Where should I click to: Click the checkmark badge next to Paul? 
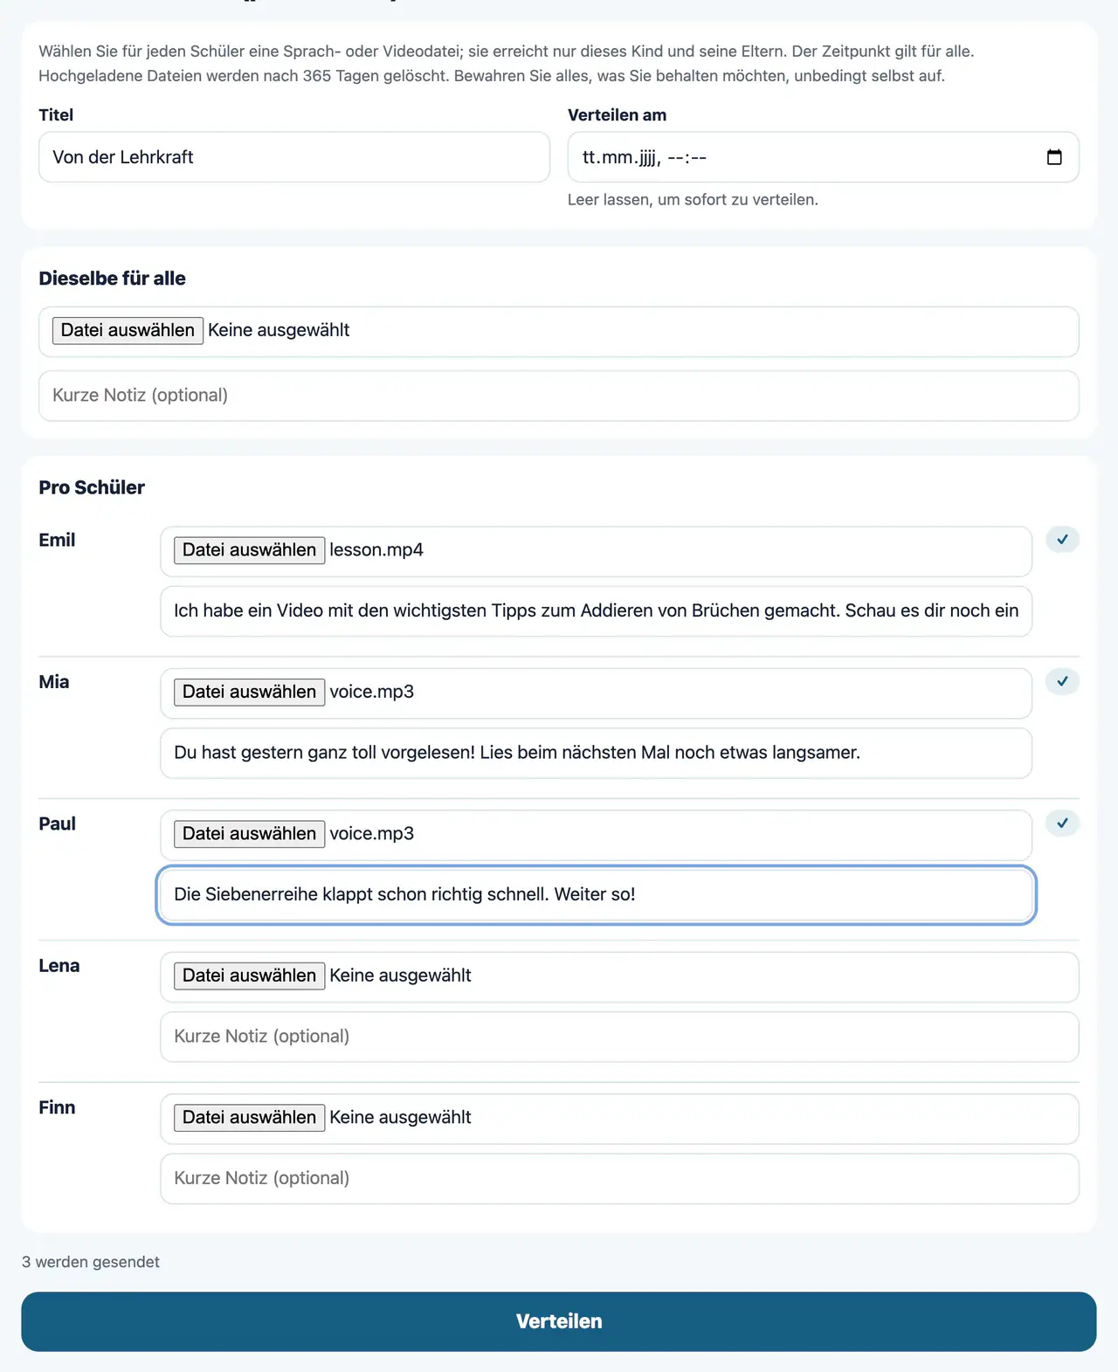(1062, 823)
